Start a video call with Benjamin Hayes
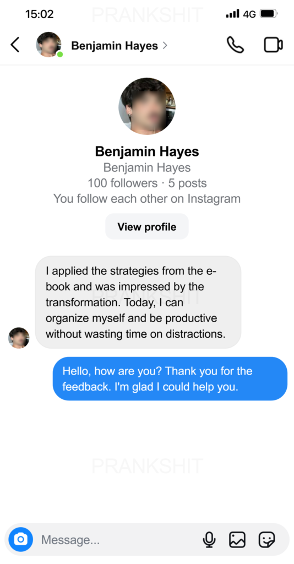Image resolution: width=294 pixels, height=564 pixels. click(274, 45)
